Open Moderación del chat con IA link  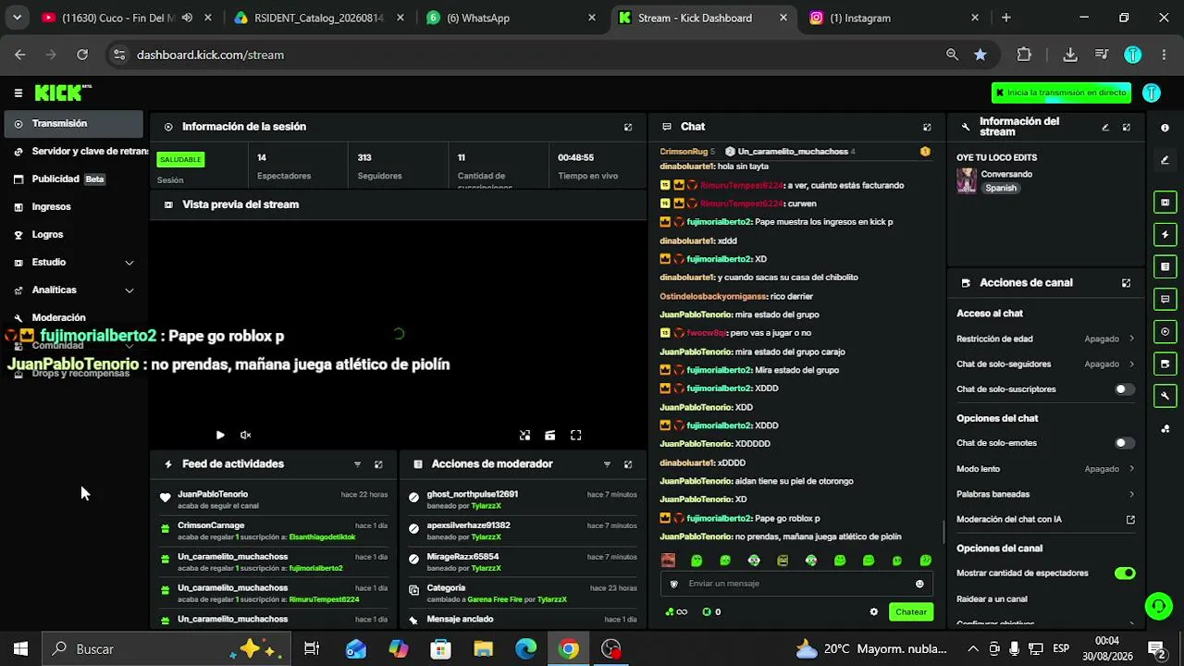(1045, 520)
